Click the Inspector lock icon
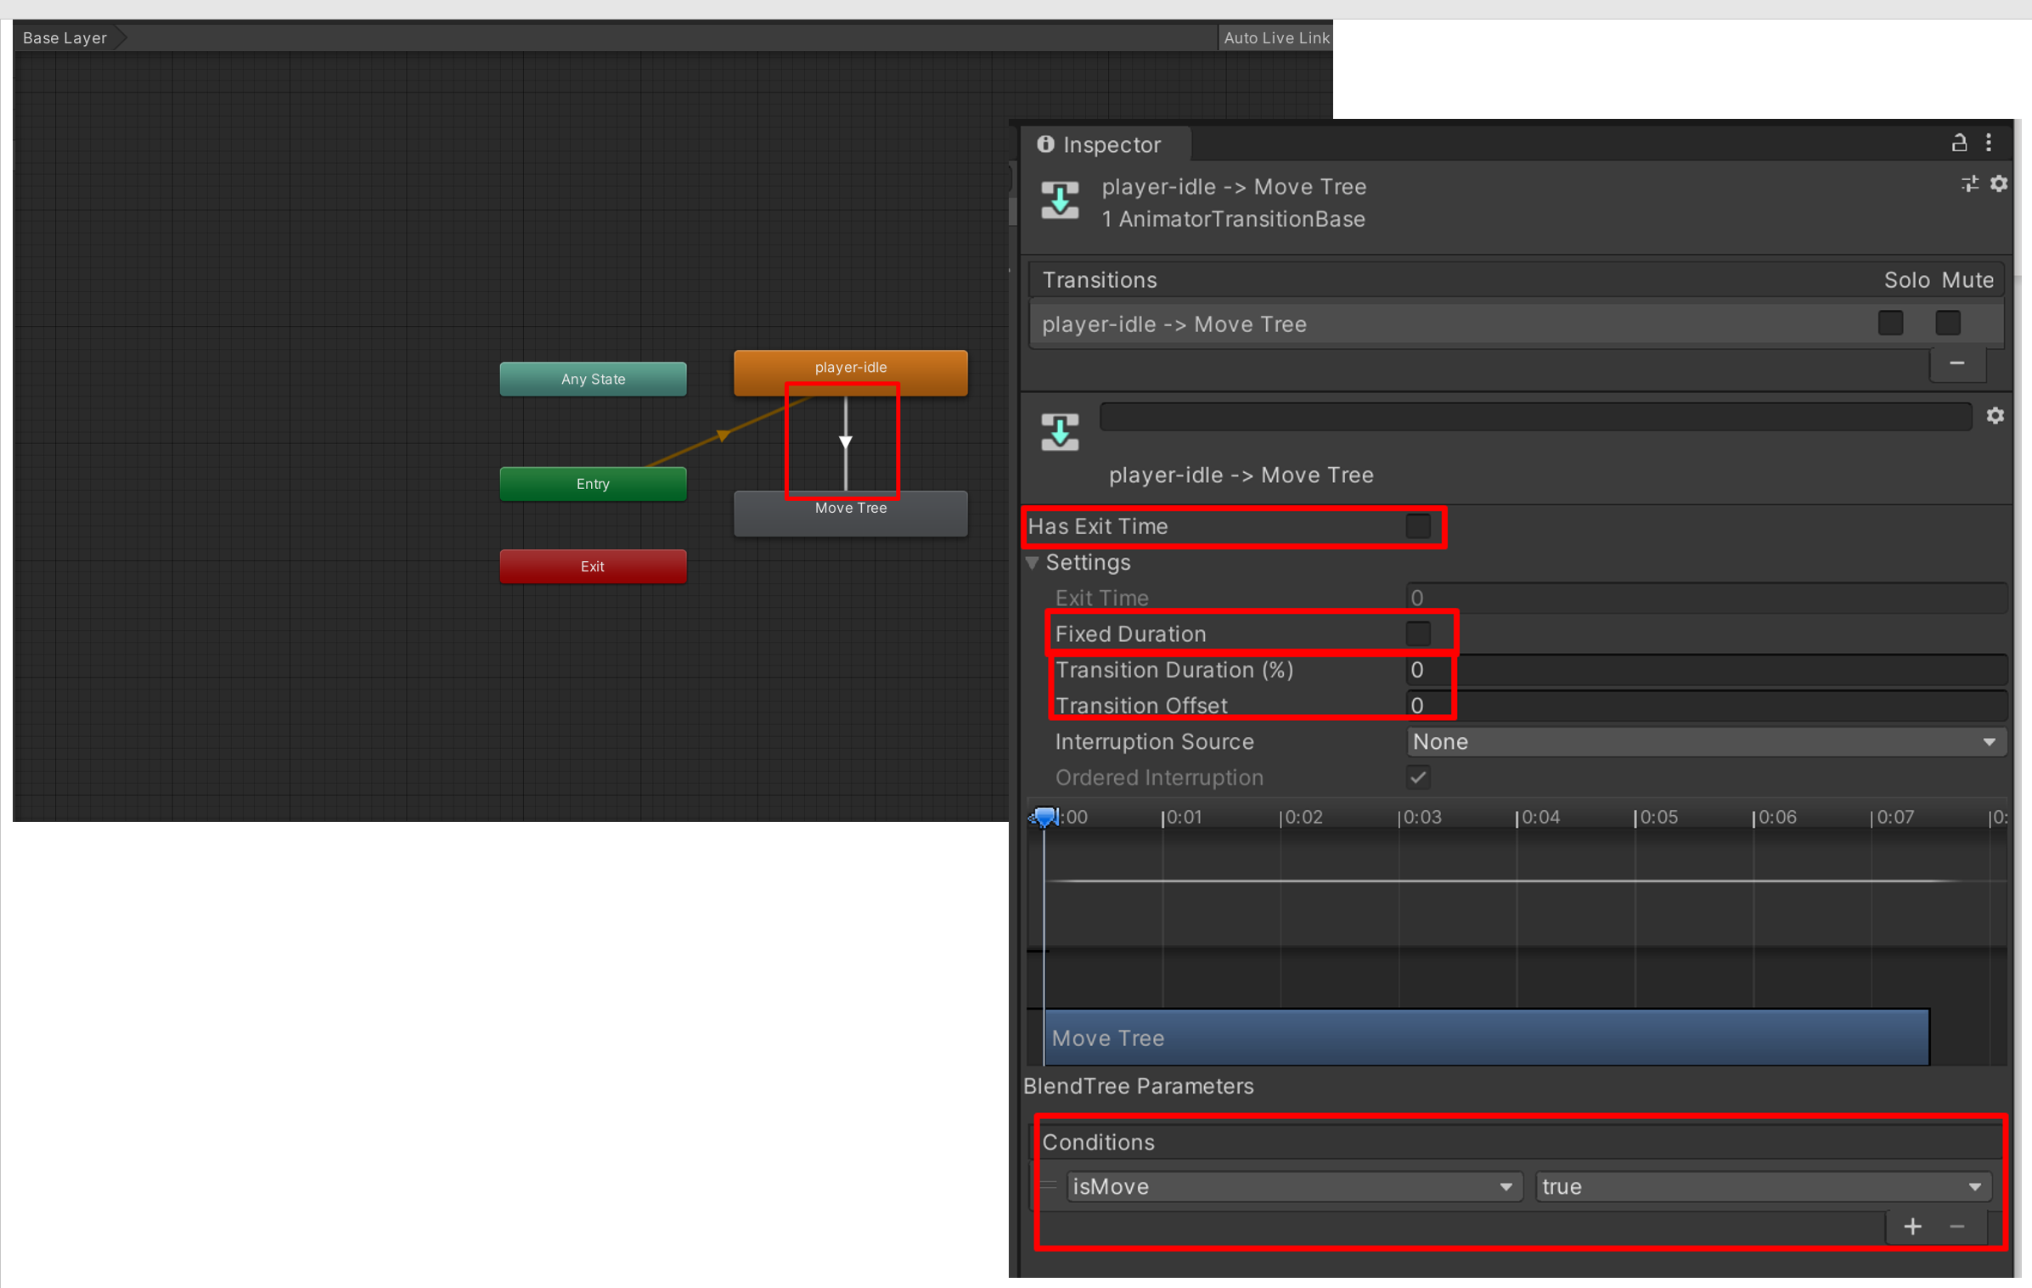 [1958, 143]
